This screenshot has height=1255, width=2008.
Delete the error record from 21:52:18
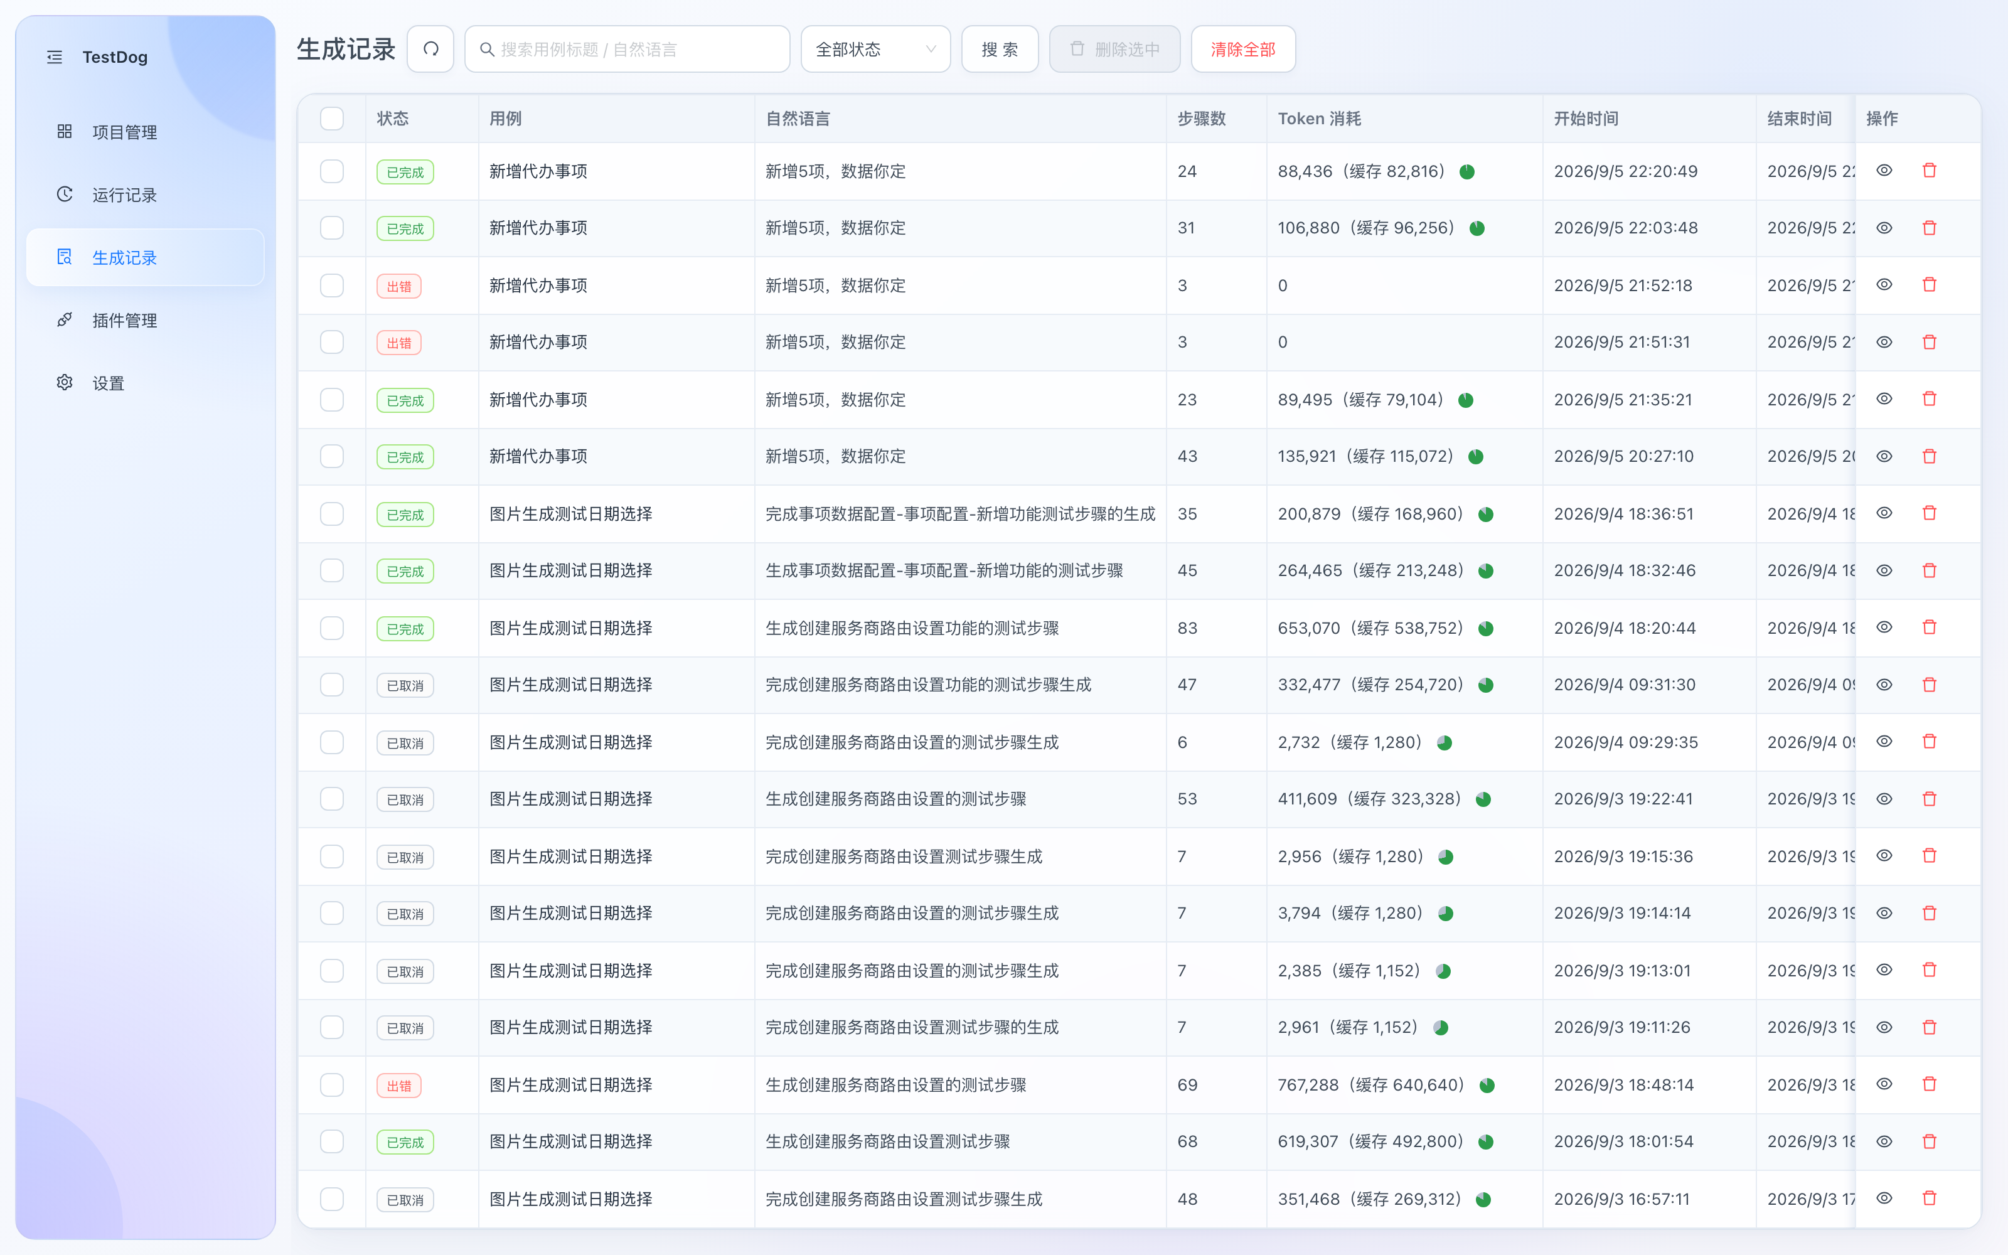(x=1929, y=285)
